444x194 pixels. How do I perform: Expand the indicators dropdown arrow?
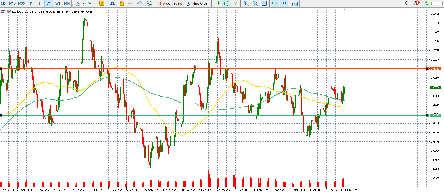tap(95, 3)
